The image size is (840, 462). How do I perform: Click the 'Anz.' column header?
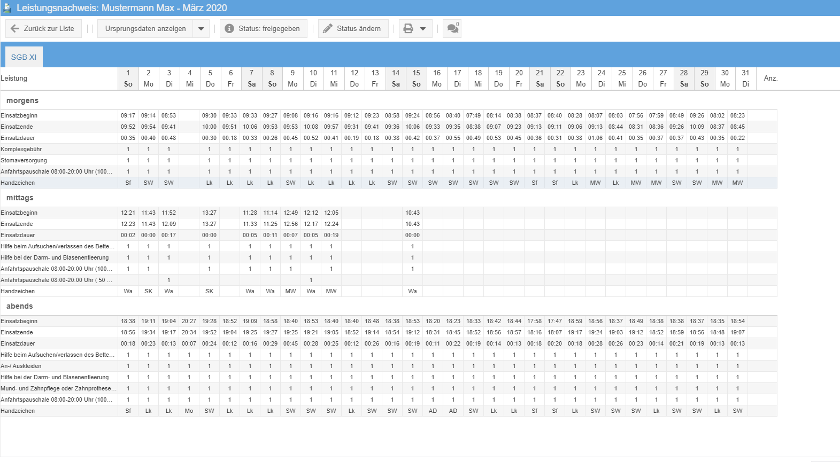click(x=770, y=79)
